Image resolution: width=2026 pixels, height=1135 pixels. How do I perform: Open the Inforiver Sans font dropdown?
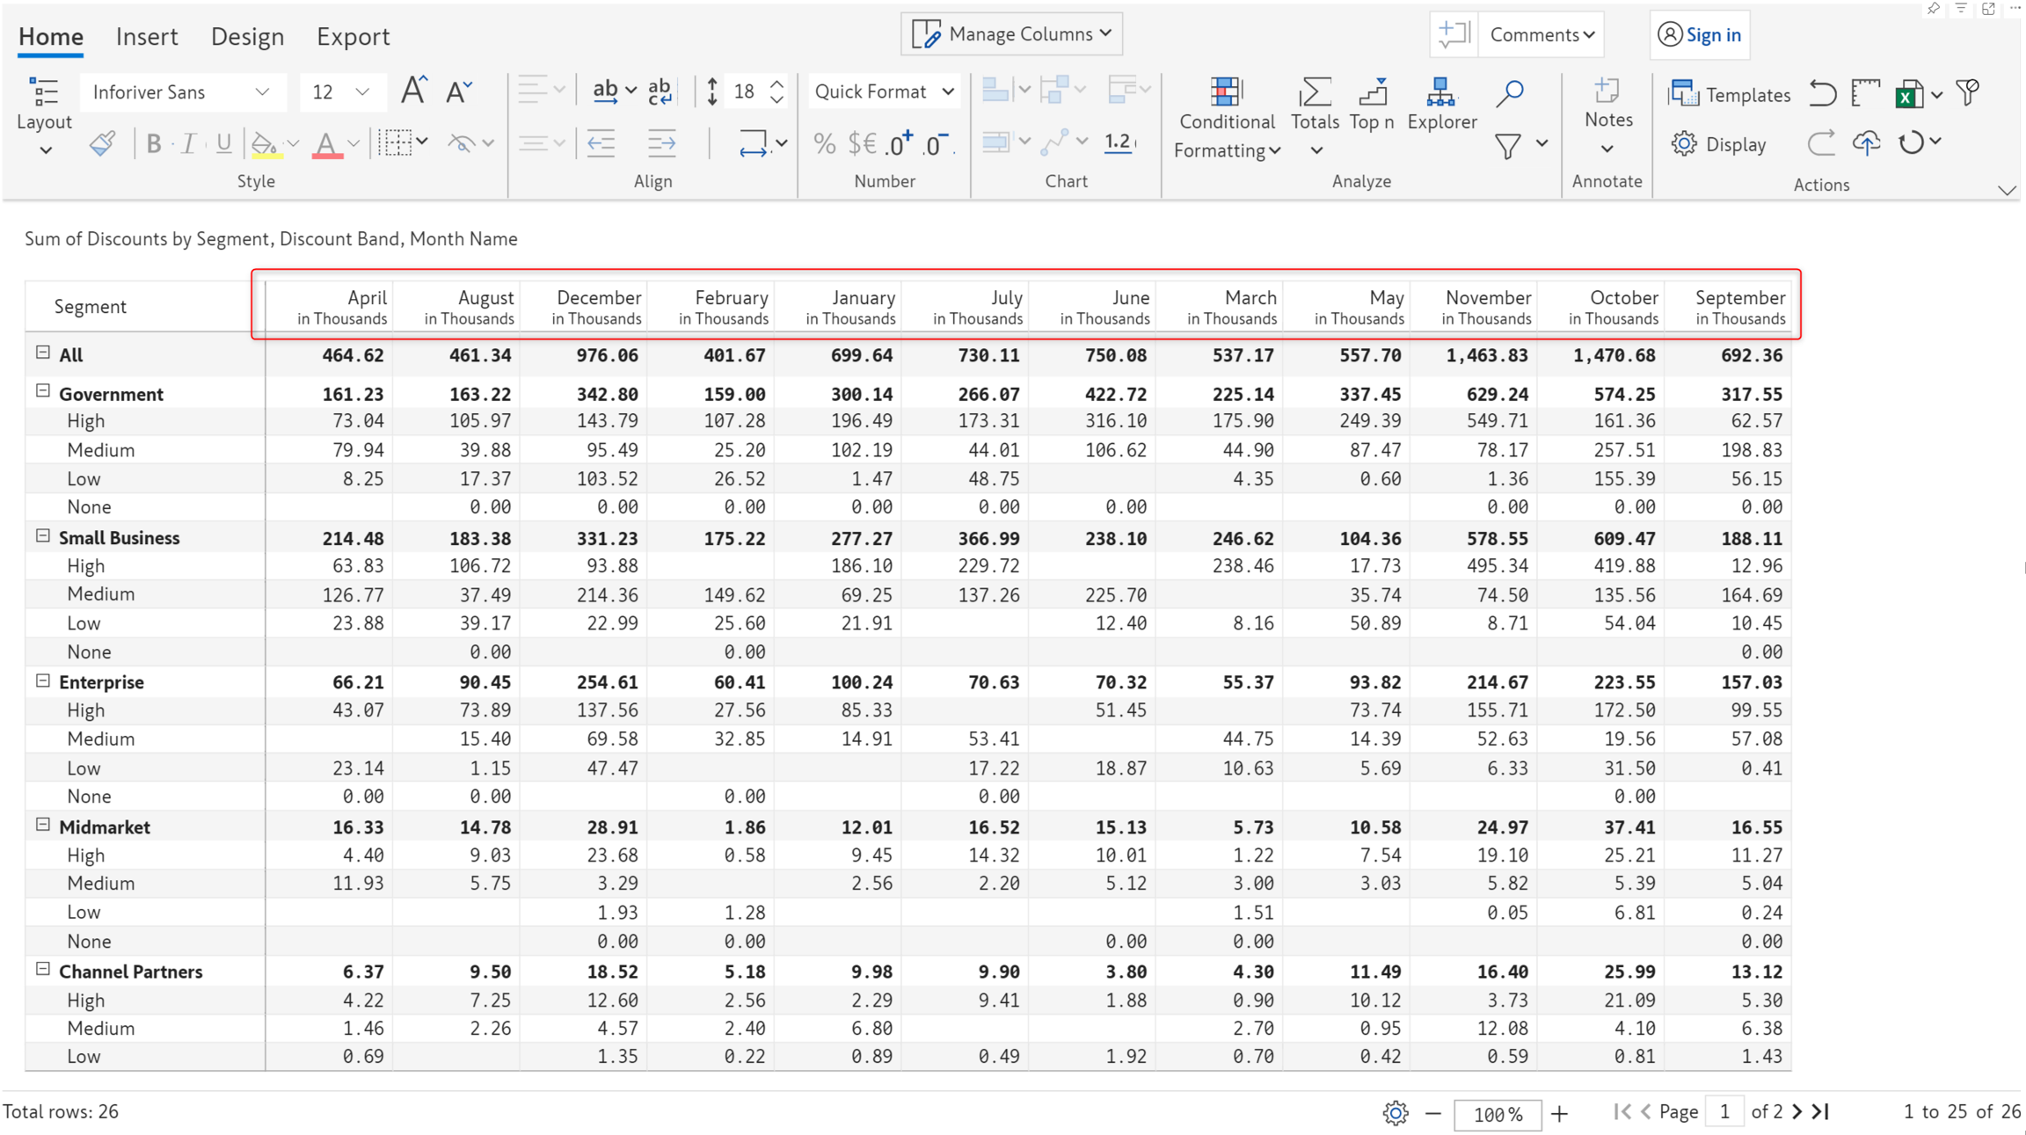coord(181,92)
